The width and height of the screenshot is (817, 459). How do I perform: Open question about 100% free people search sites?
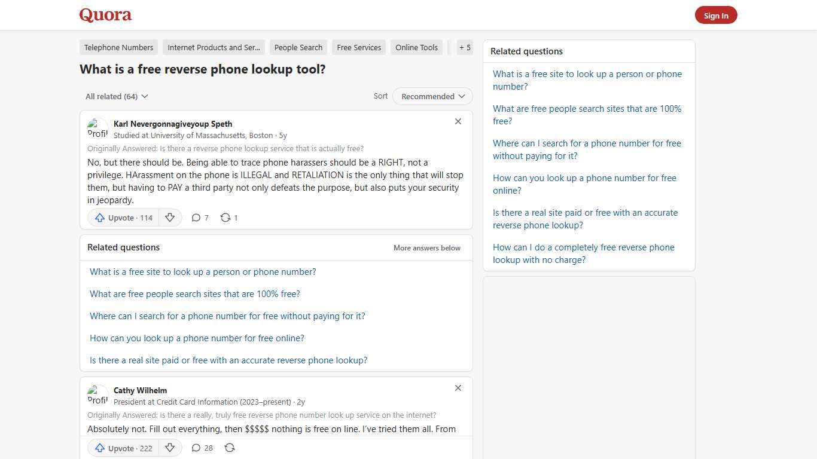195,293
